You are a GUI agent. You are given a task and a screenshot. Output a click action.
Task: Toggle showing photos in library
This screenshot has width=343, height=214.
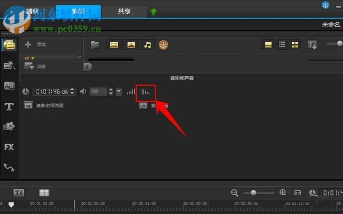(x=131, y=45)
